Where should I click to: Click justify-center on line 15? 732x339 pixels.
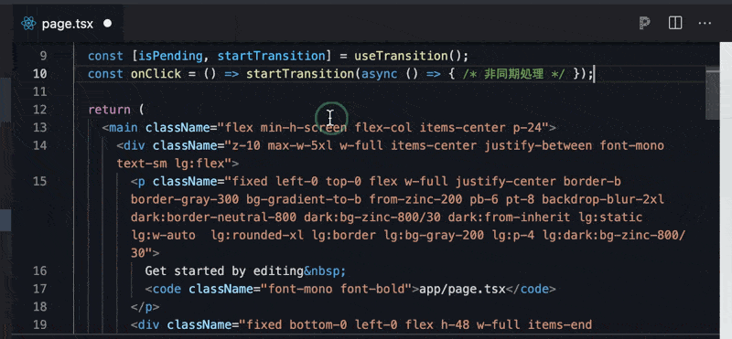(x=506, y=182)
